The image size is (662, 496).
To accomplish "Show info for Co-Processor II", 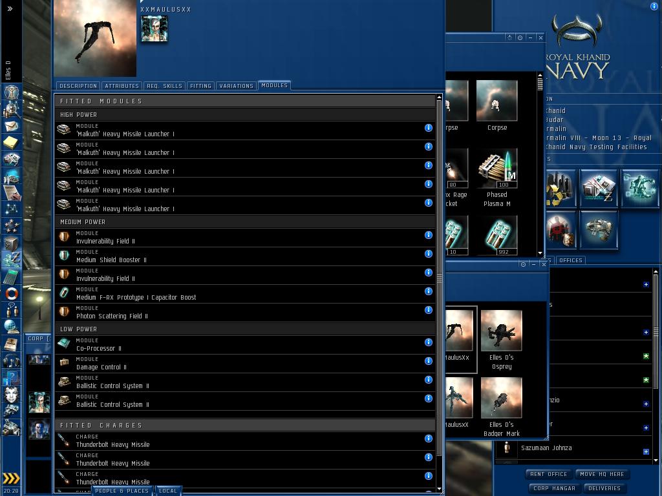I will (x=428, y=342).
